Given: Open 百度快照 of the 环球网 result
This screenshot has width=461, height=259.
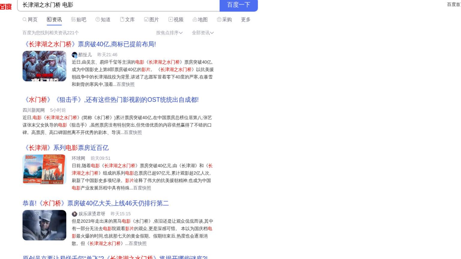Looking at the screenshot, I should (x=142, y=188).
